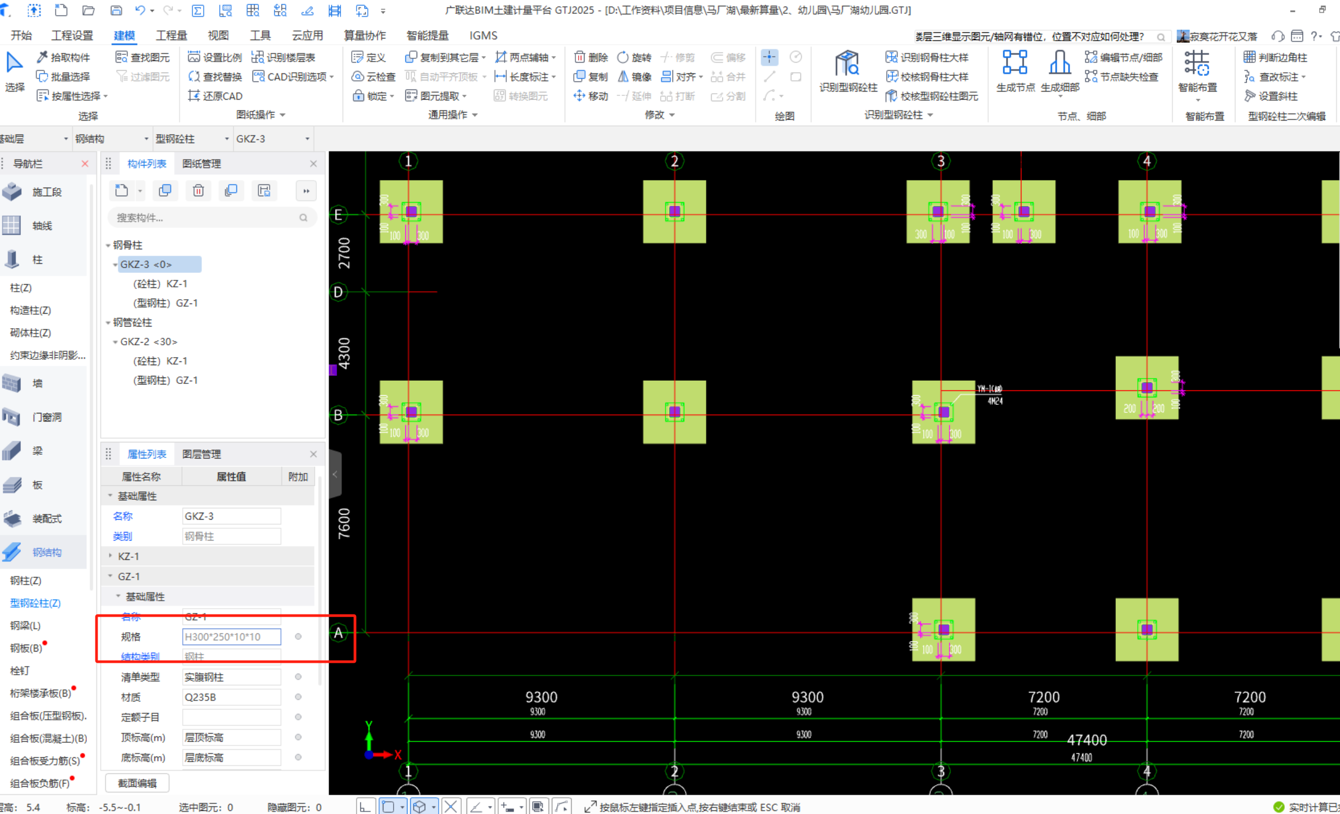The width and height of the screenshot is (1340, 814).
Task: Click the 生成细部 icon
Action: [1060, 72]
